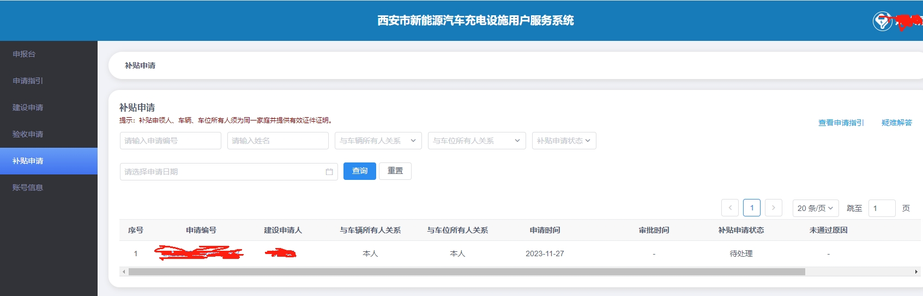Click the scrollbar right arrow
923x296 pixels.
(x=916, y=271)
